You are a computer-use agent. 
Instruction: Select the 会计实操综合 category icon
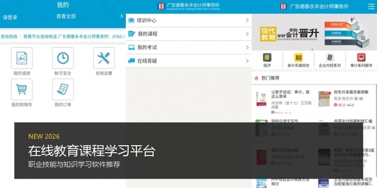pyautogui.click(x=298, y=57)
